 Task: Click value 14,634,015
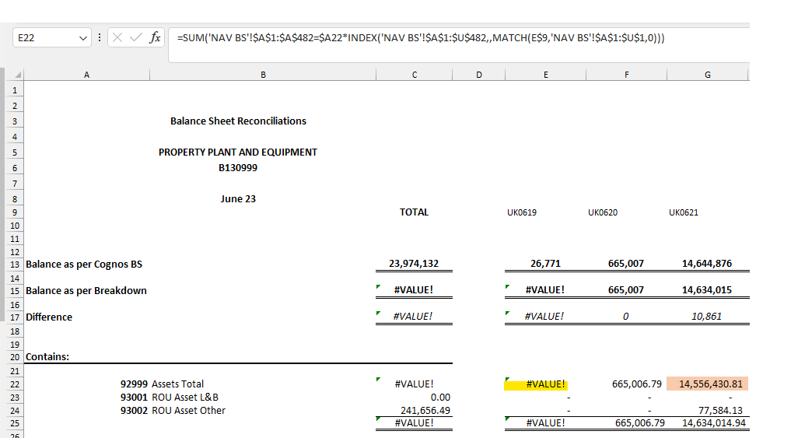point(707,290)
